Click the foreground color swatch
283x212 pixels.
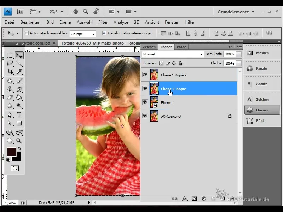11,152
